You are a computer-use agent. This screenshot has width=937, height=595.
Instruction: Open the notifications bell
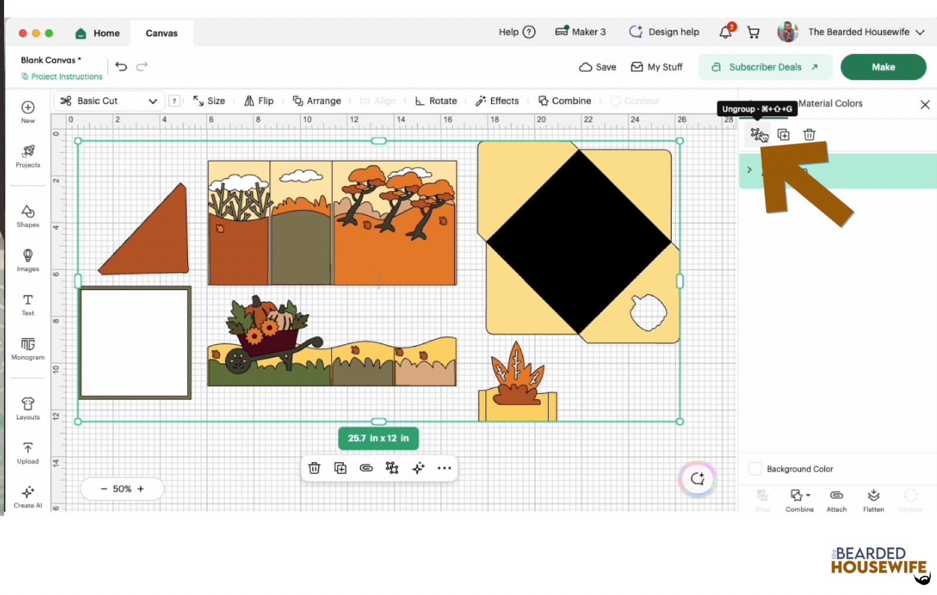[x=726, y=32]
